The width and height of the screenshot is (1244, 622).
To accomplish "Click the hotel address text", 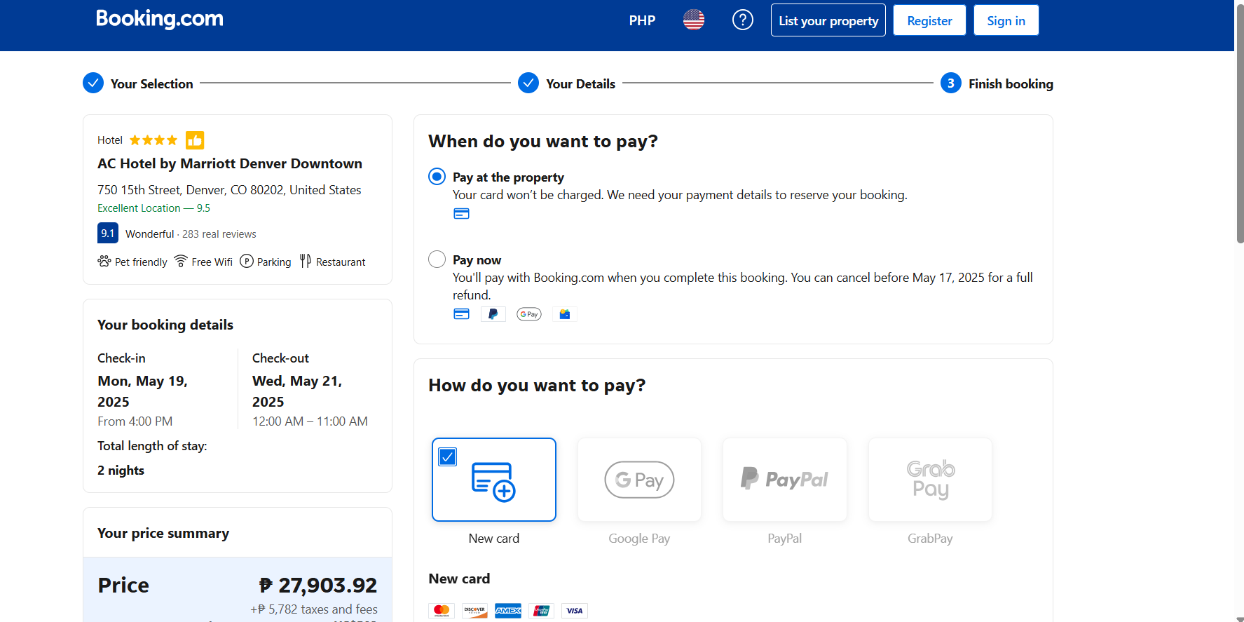I will [x=229, y=190].
